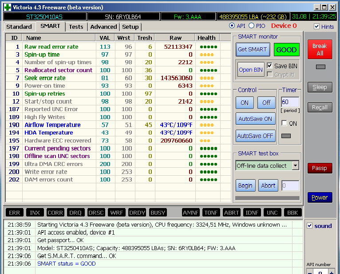Click the Victoria green cross title icon
Viewport: 340px width, 274px height.
pyautogui.click(x=8, y=8)
